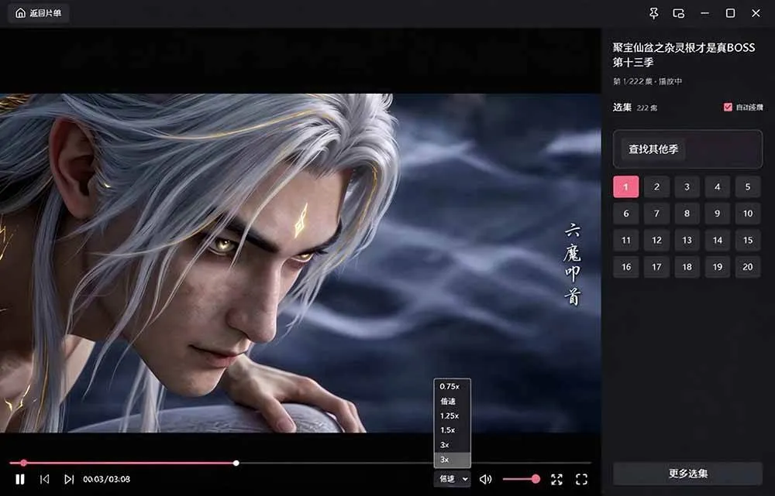
Task: Choose episode 13
Action: pyautogui.click(x=687, y=240)
